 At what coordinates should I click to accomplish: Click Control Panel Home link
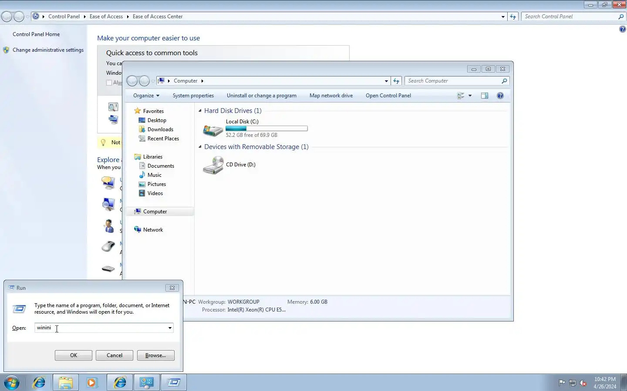coord(36,34)
